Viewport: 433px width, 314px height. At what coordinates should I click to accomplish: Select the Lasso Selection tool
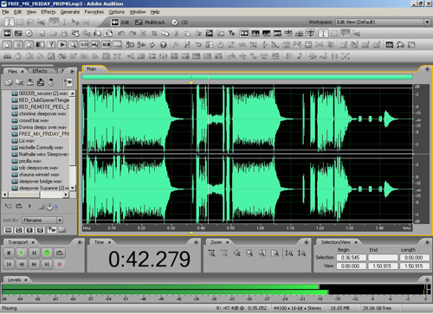pos(30,22)
